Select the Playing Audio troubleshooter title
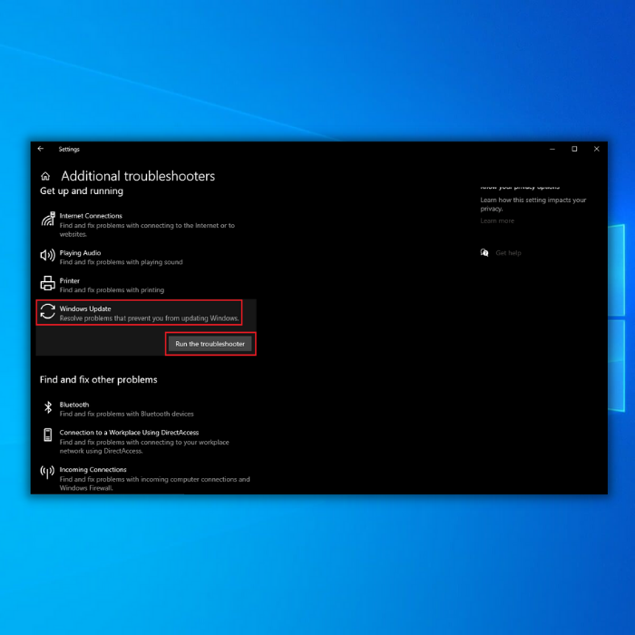Viewport: 635px width, 635px height. (x=80, y=253)
